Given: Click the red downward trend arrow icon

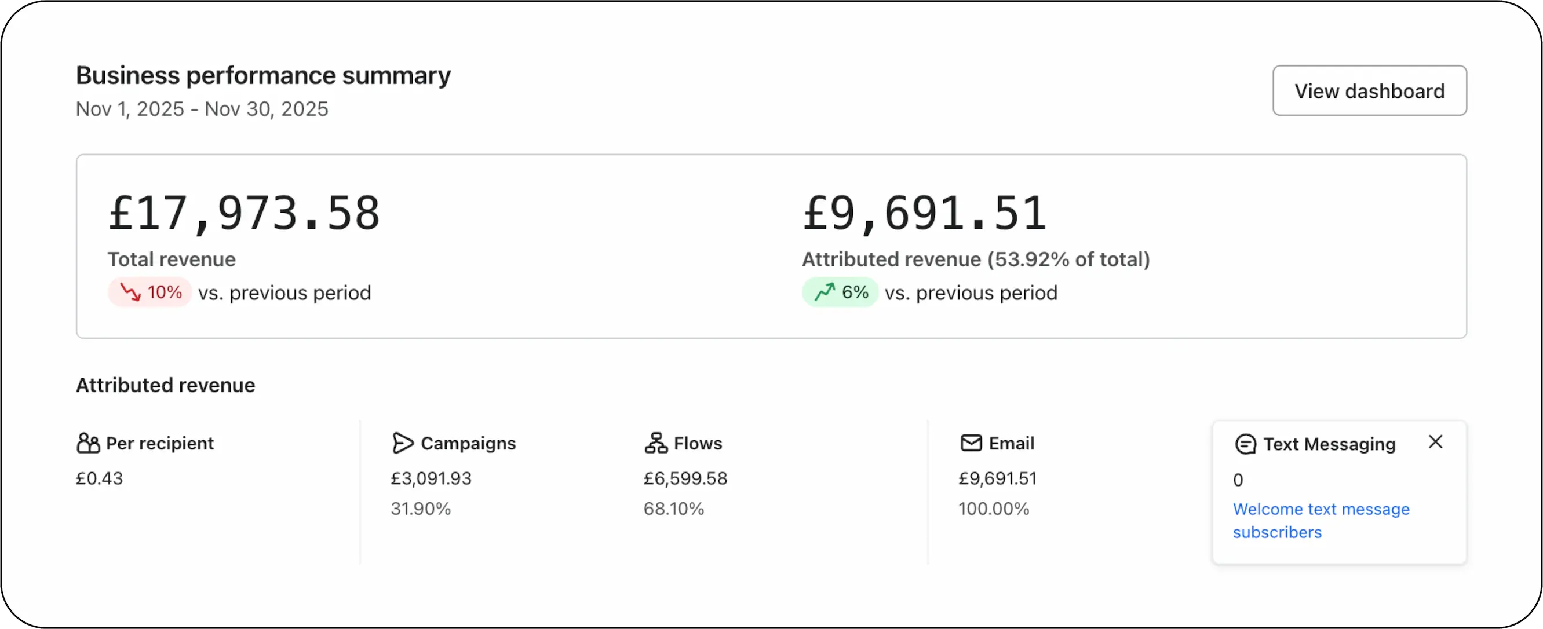Looking at the screenshot, I should (x=130, y=292).
